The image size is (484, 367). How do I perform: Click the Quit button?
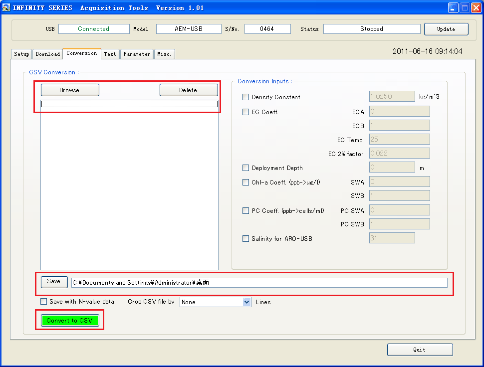click(420, 350)
